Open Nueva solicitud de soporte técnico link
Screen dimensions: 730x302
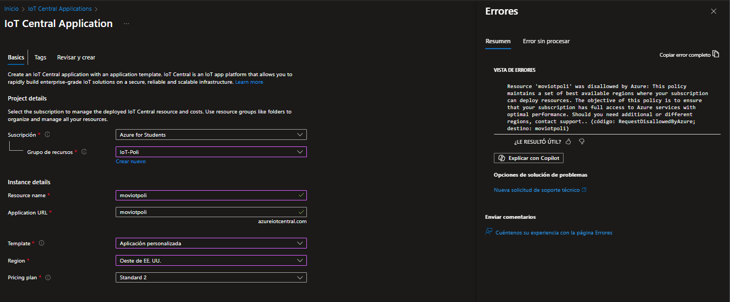540,190
